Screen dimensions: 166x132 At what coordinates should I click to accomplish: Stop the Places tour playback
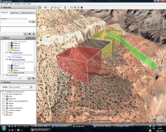click(33, 78)
